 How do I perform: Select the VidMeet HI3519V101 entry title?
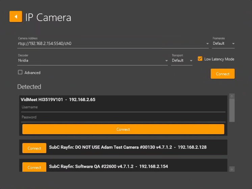point(58,100)
